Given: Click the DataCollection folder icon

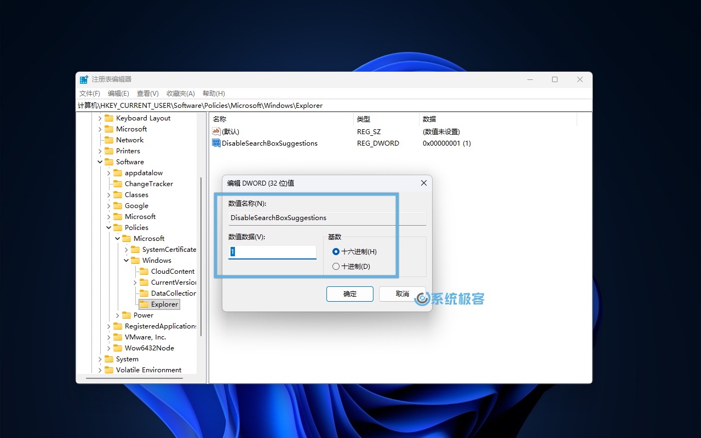Looking at the screenshot, I should click(144, 293).
